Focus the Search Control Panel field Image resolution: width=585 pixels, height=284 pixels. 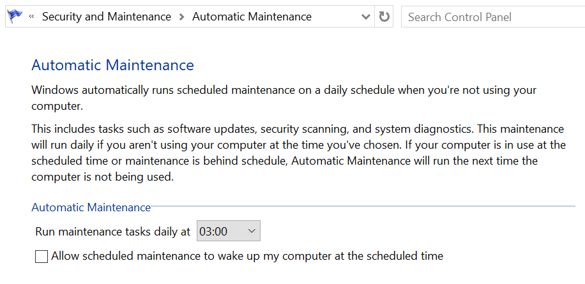(492, 17)
